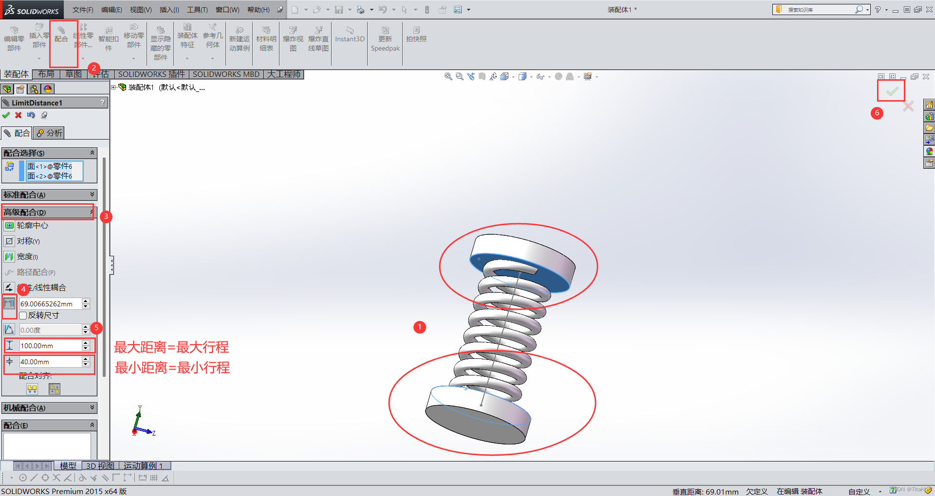Screen dimensions: 935x496
Task: Activate the Distance limit mate button
Action: click(x=9, y=304)
